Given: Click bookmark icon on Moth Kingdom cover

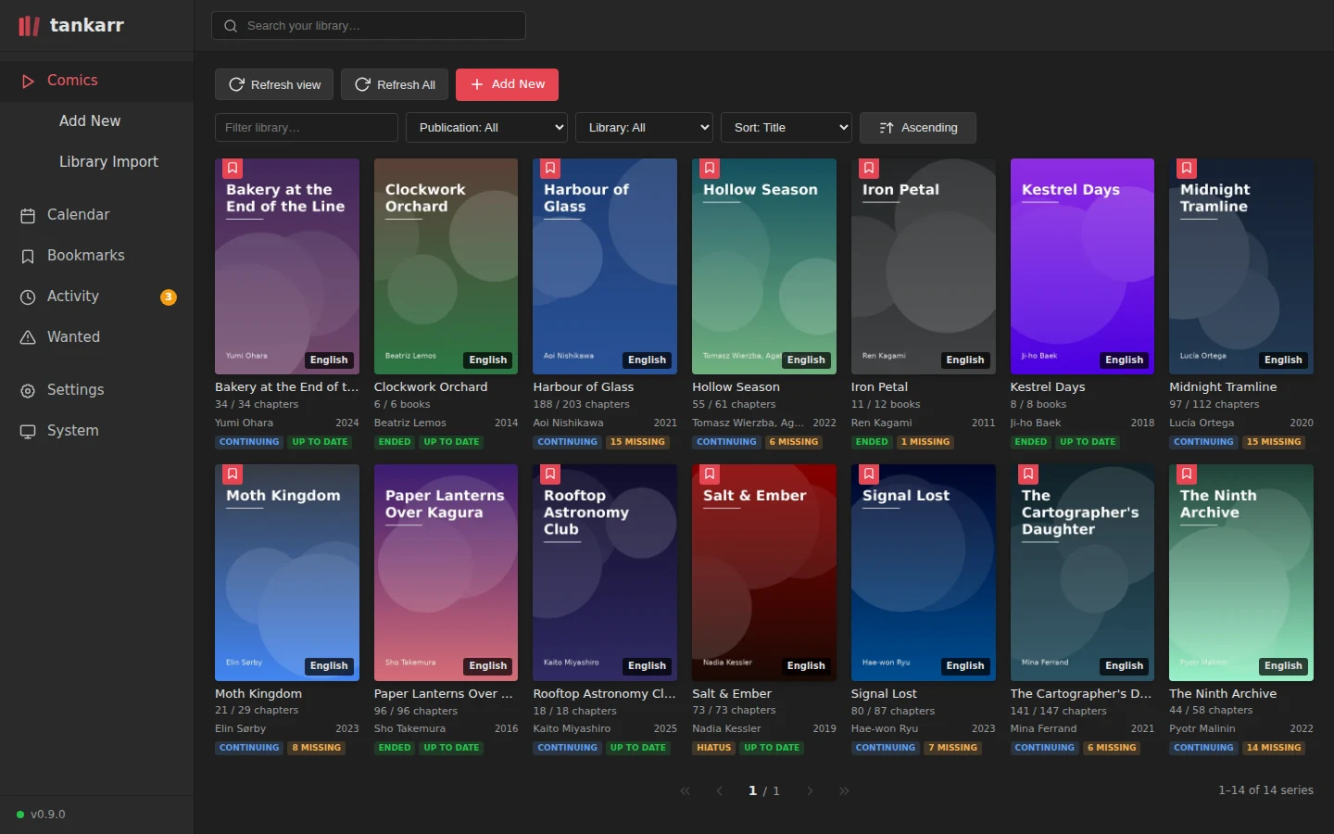Looking at the screenshot, I should point(233,474).
